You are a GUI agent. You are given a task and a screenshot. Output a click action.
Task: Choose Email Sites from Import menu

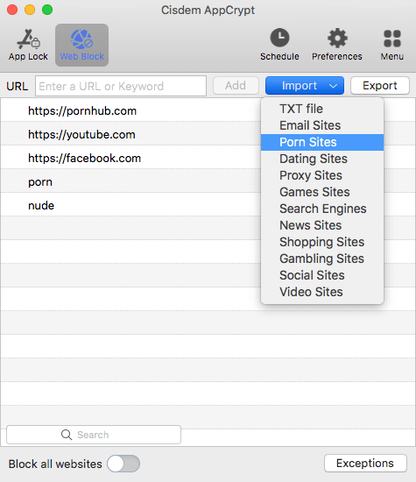[x=322, y=125]
